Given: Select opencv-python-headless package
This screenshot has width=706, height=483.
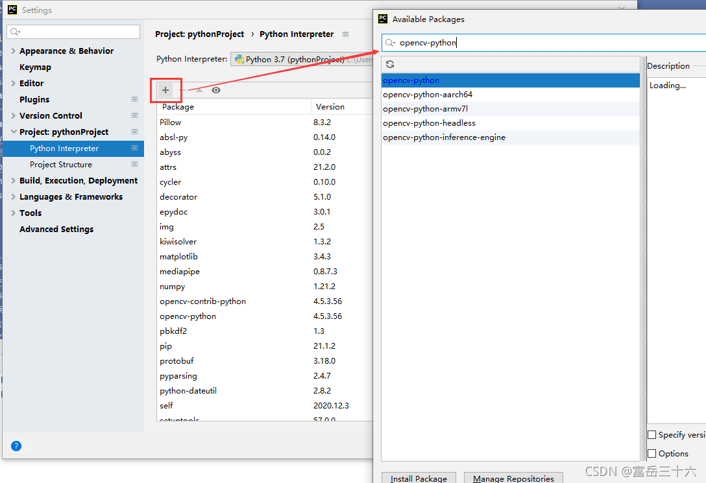Looking at the screenshot, I should click(x=511, y=123).
